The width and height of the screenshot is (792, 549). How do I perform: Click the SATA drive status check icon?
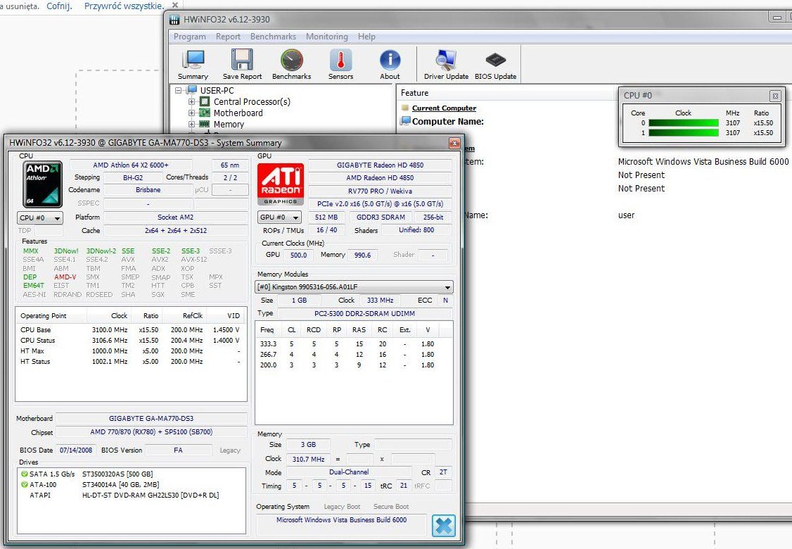click(x=24, y=474)
